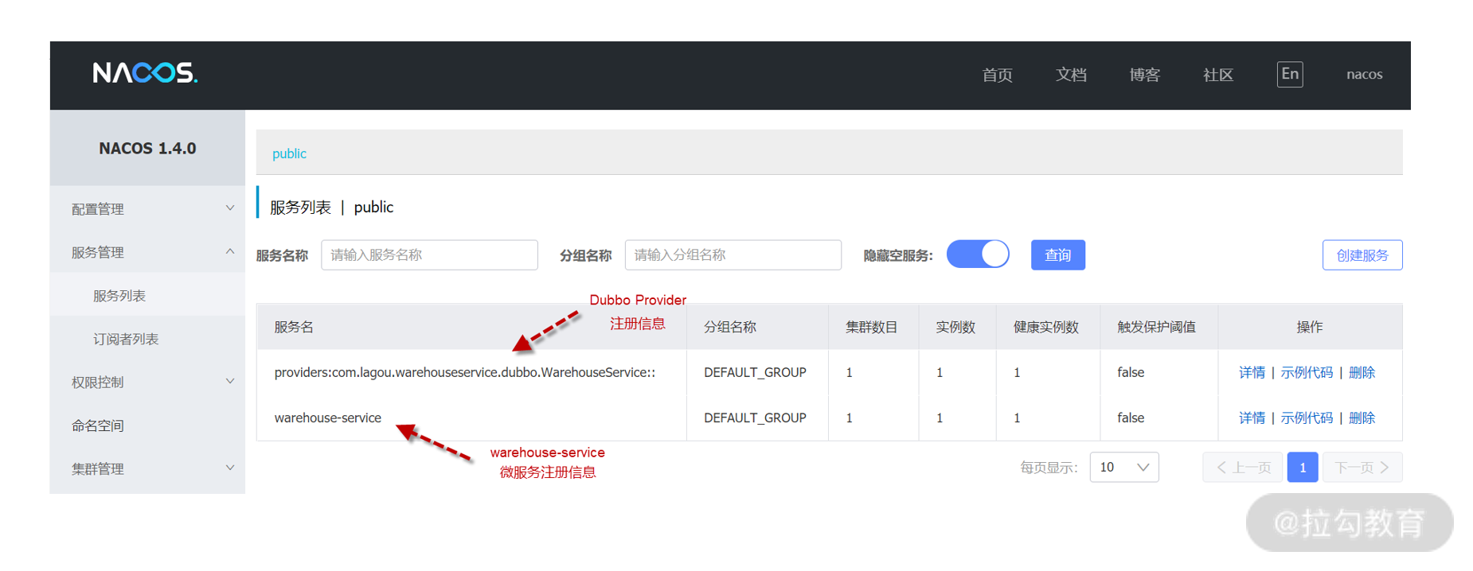Go to 文档 in the top navigation
The height and width of the screenshot is (571, 1473).
(1071, 75)
